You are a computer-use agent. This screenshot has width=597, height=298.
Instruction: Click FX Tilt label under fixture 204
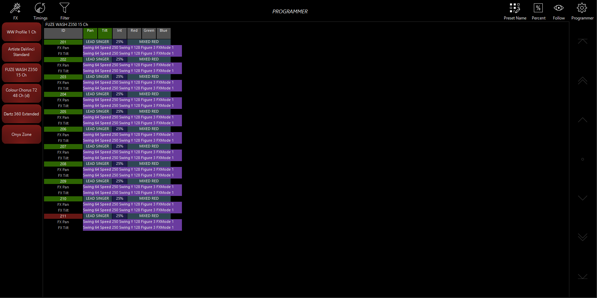(63, 106)
